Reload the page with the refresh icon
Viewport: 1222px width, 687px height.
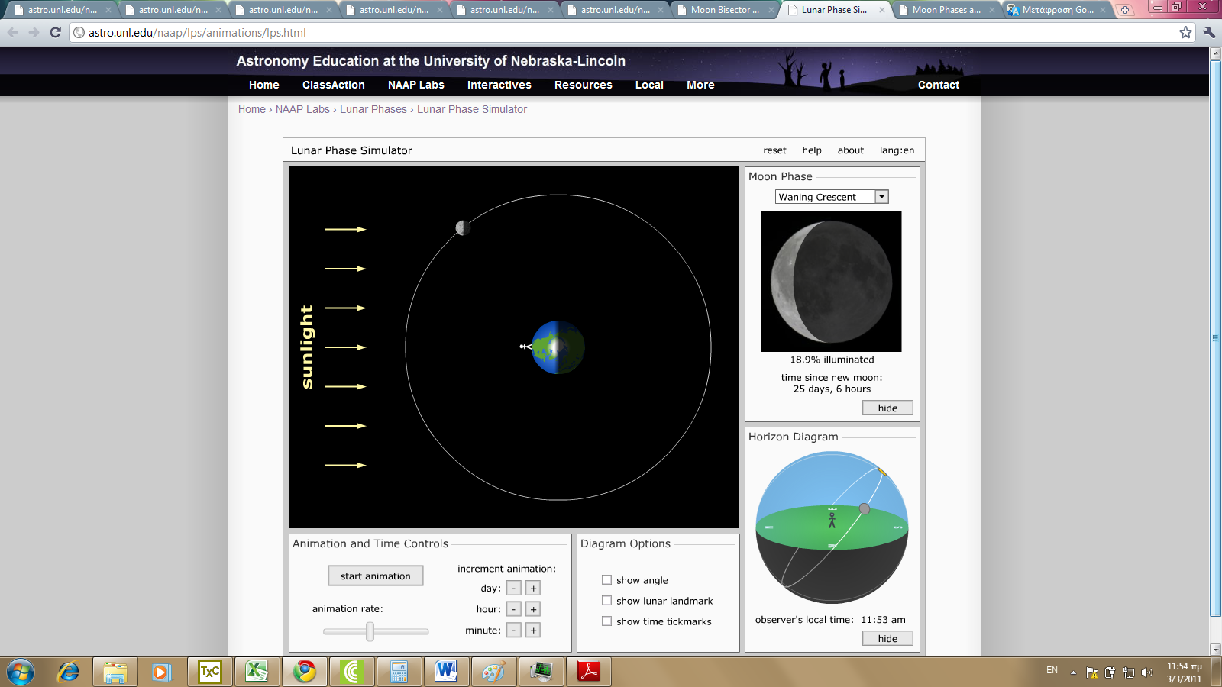pyautogui.click(x=55, y=33)
